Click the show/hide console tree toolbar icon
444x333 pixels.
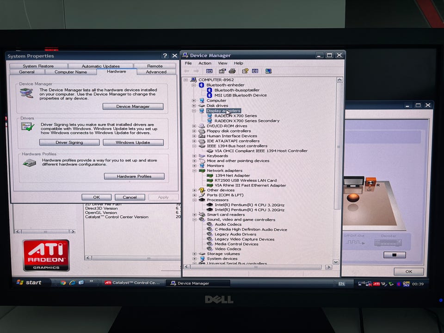click(209, 71)
